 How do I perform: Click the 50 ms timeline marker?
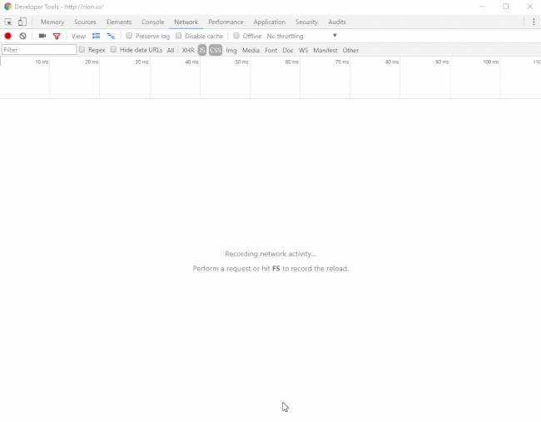coord(242,62)
